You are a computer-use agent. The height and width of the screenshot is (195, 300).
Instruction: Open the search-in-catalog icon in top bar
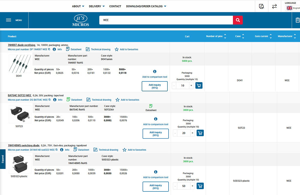[261, 6]
